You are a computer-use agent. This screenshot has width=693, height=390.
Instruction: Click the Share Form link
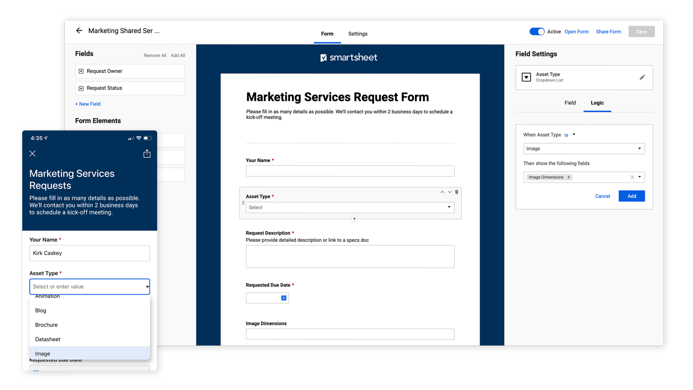[608, 31]
